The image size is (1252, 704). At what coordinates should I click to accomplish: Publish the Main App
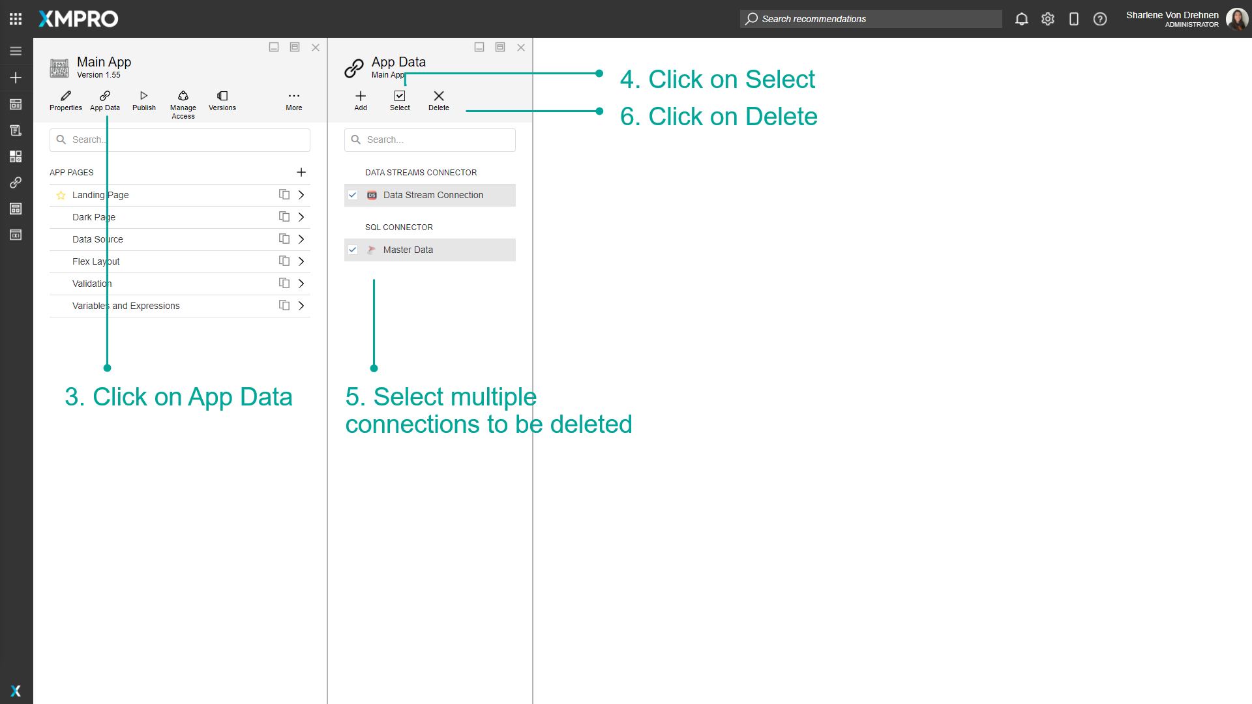click(143, 99)
